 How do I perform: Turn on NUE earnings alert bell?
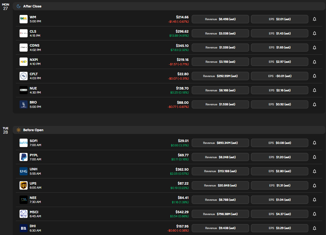[x=314, y=90]
